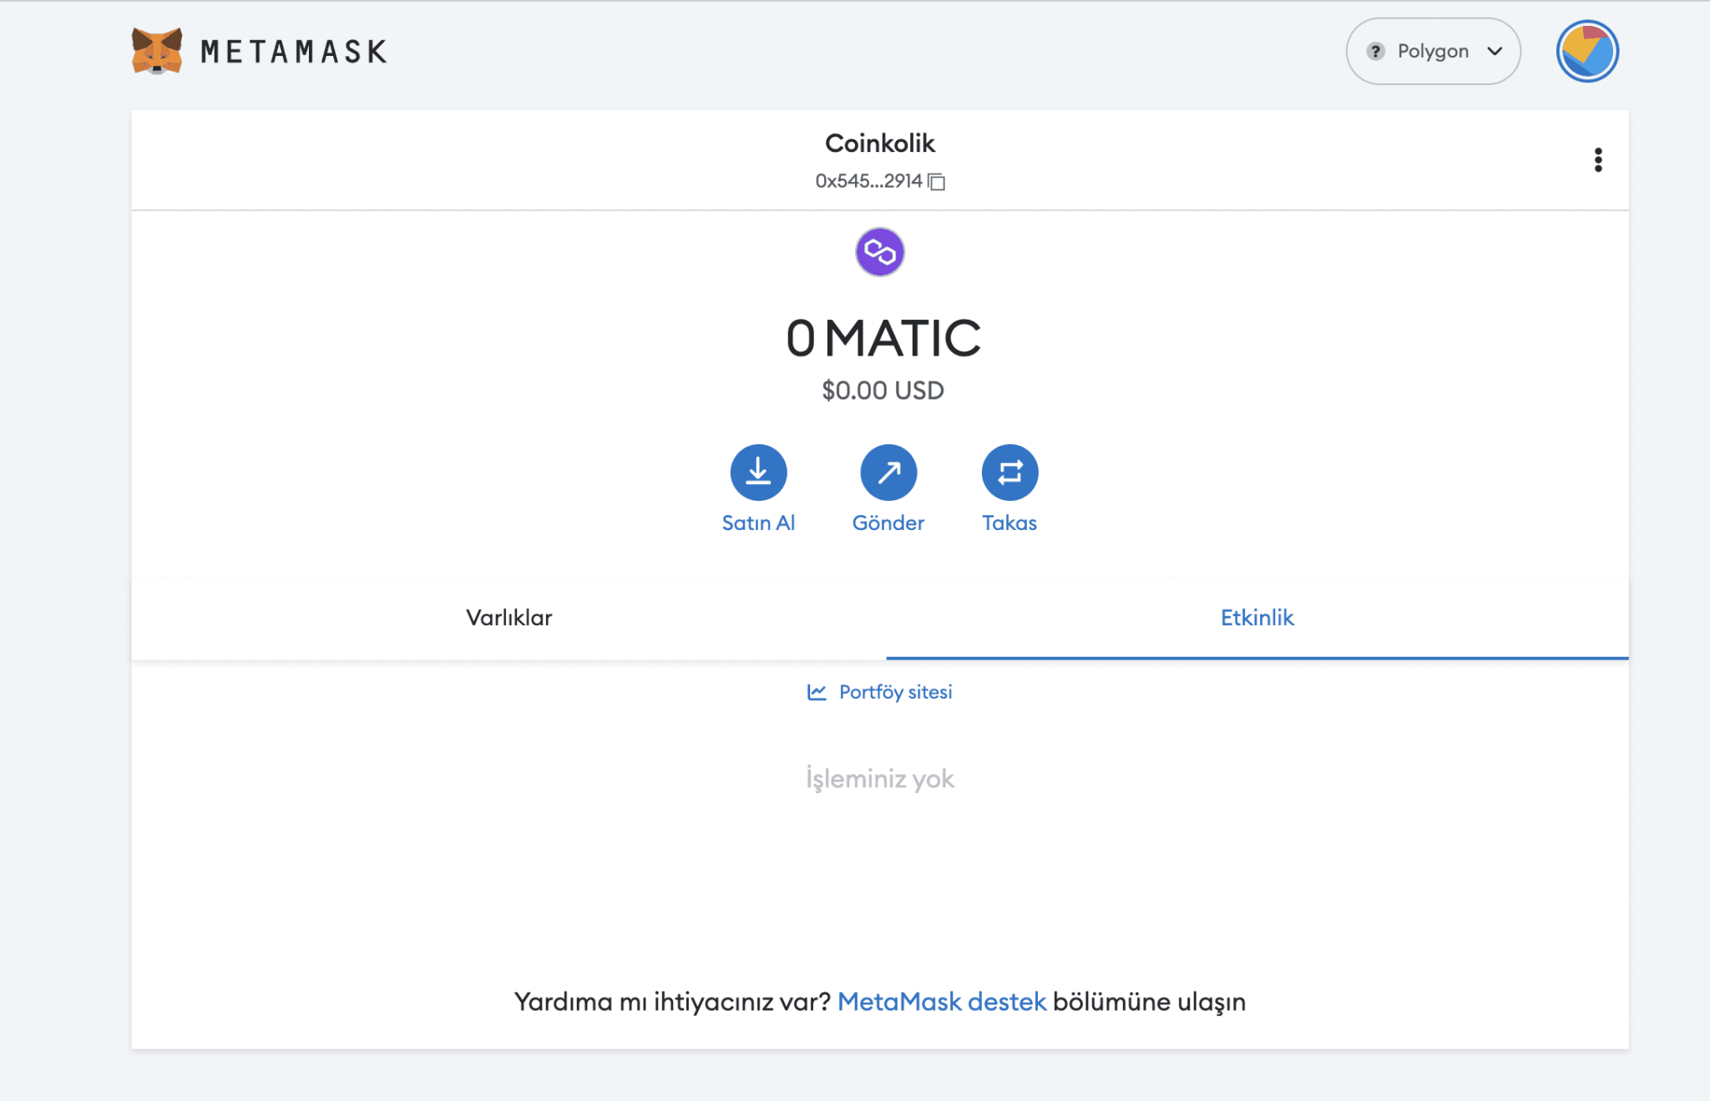Open the account avatar menu

1587,51
